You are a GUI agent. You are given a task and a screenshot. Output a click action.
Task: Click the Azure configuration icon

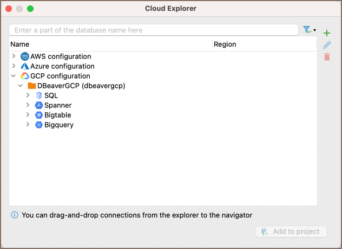[x=24, y=66]
